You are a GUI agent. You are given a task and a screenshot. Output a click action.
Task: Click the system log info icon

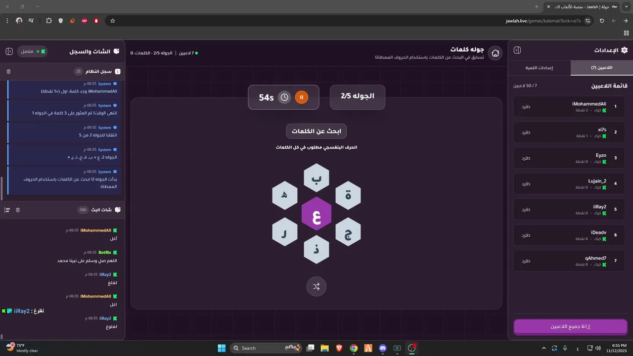coord(118,72)
